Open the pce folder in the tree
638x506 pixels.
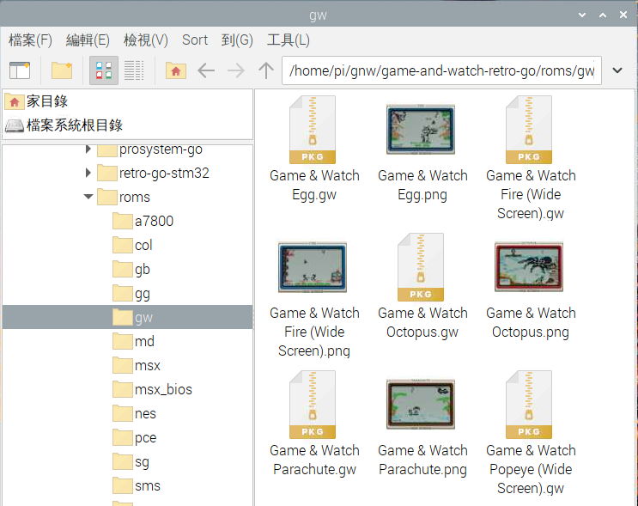pos(145,438)
